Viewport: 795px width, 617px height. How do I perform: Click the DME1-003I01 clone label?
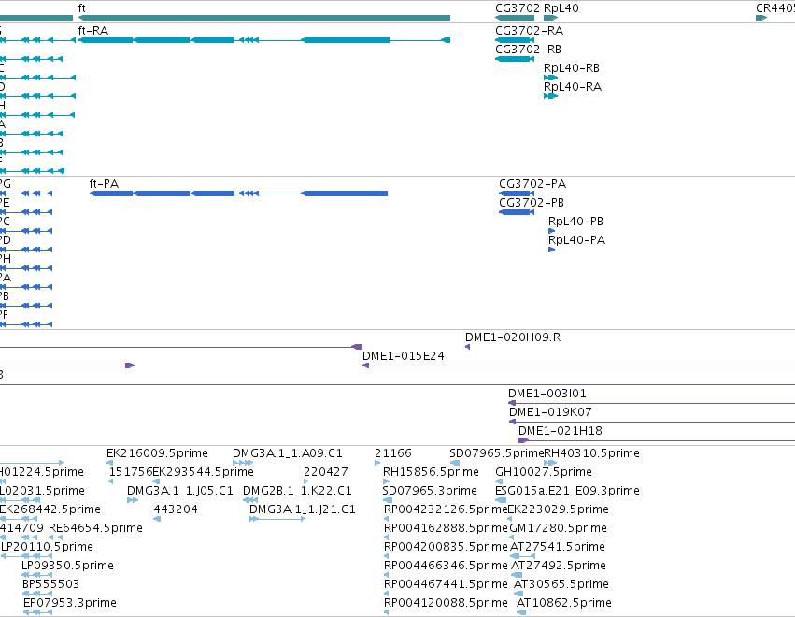point(547,394)
